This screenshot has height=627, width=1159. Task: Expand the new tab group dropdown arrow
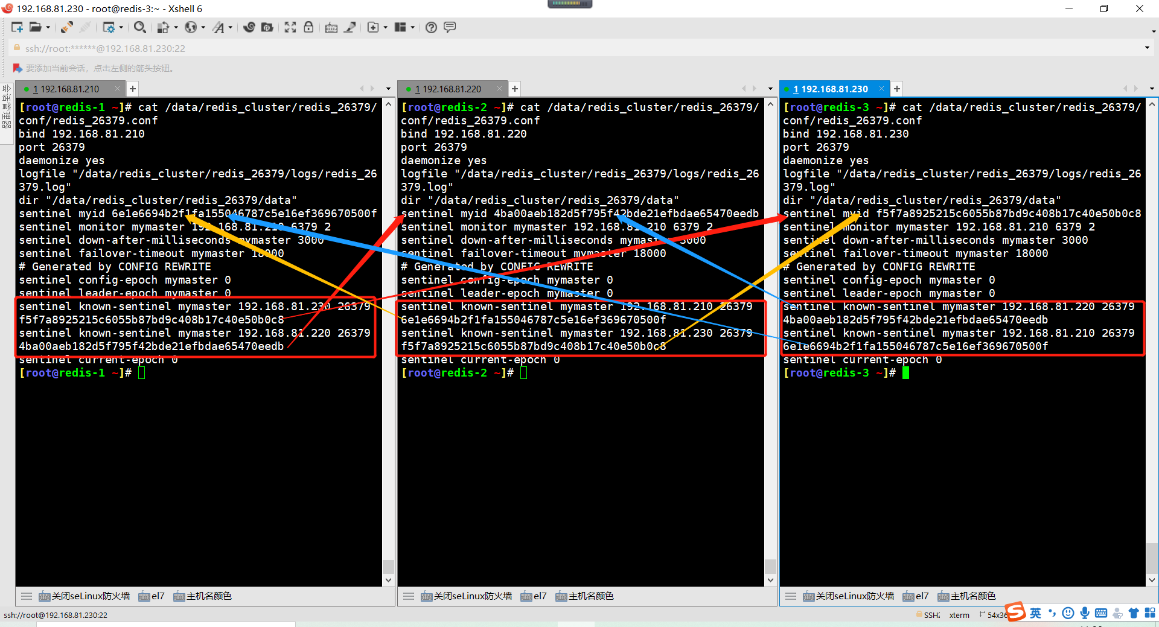point(385,27)
